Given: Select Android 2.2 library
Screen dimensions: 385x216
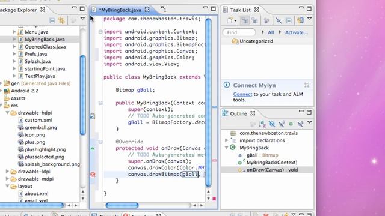Looking at the screenshot, I should point(25,91).
